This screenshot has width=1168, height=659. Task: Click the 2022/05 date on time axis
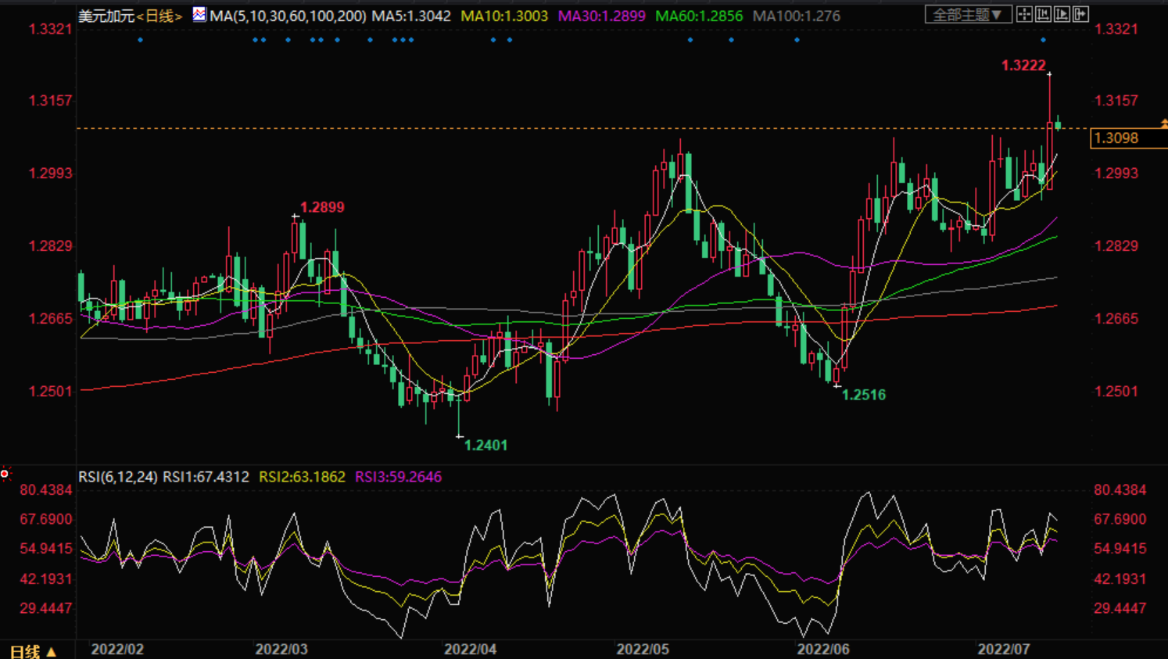tap(643, 650)
